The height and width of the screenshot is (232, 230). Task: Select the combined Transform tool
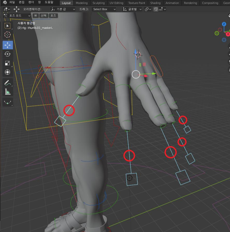[x=8, y=72]
